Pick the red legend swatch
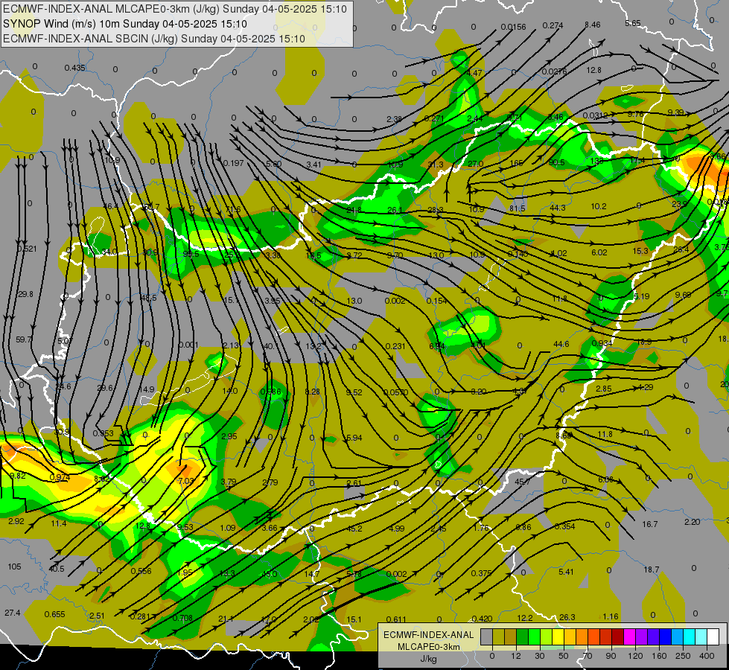The image size is (729, 670). click(606, 637)
